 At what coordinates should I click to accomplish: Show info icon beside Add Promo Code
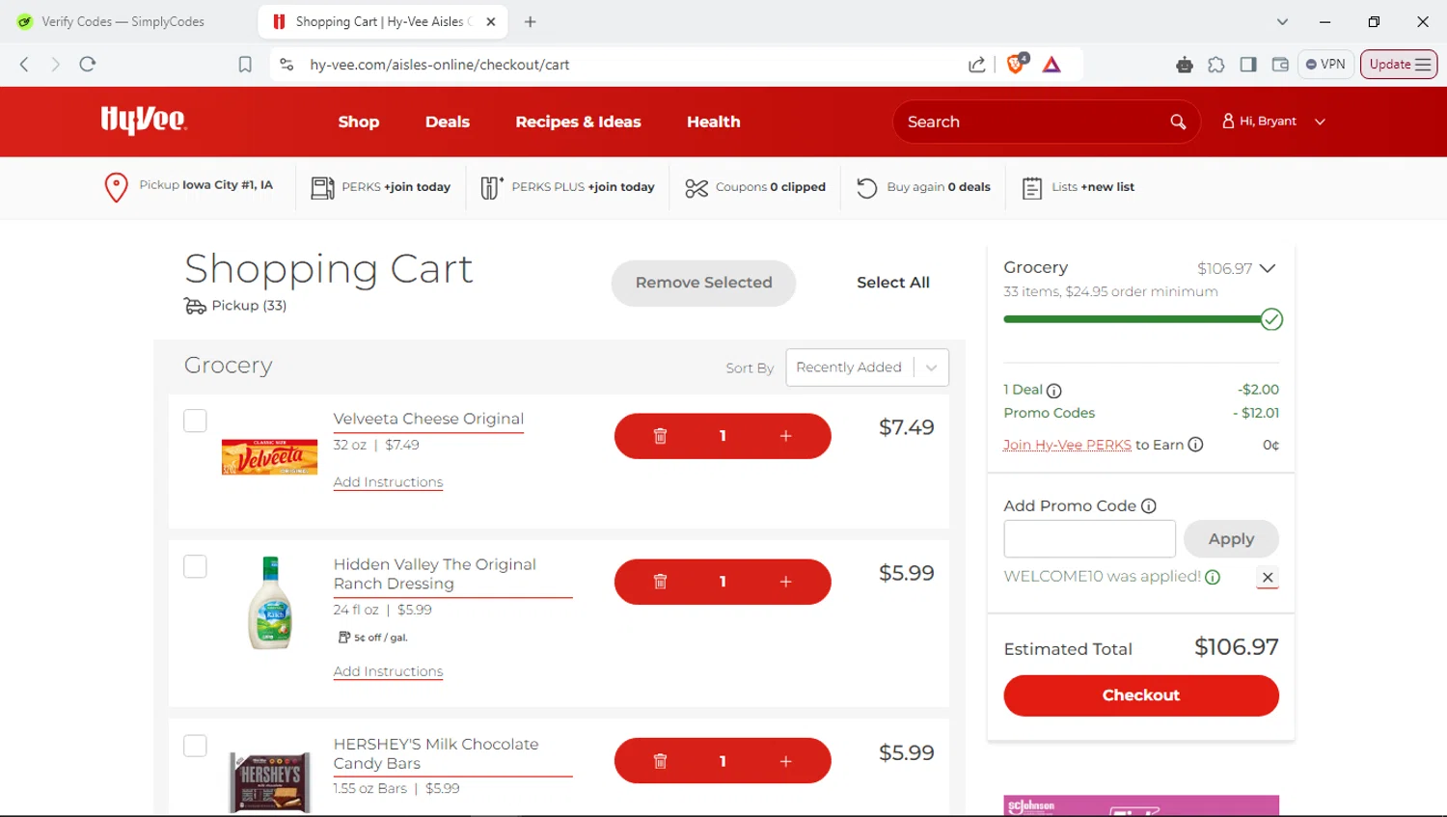tap(1149, 505)
